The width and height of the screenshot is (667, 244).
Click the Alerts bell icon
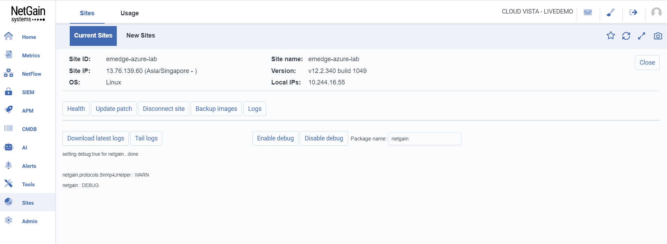click(x=8, y=165)
